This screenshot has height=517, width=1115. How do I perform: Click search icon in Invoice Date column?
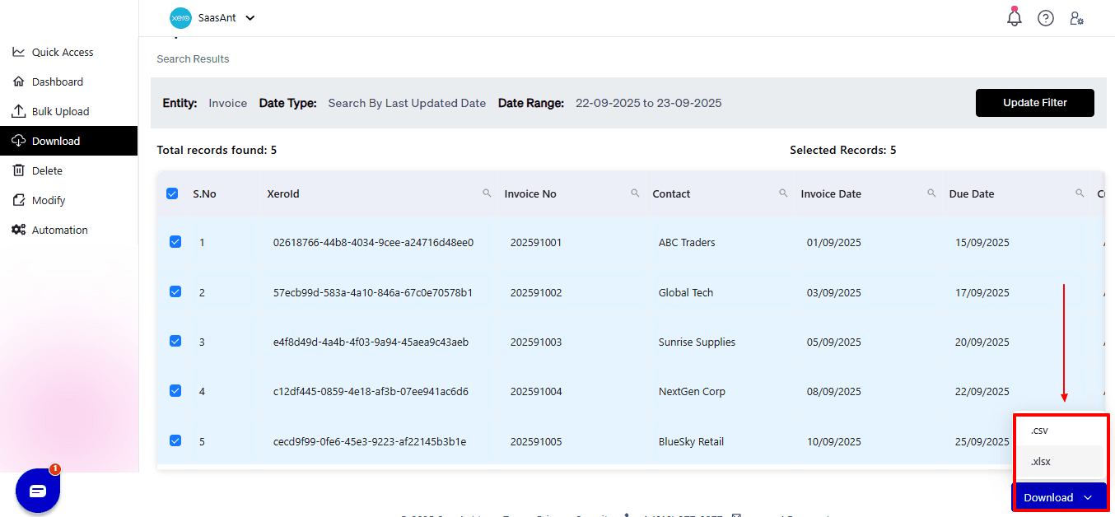pos(931,193)
